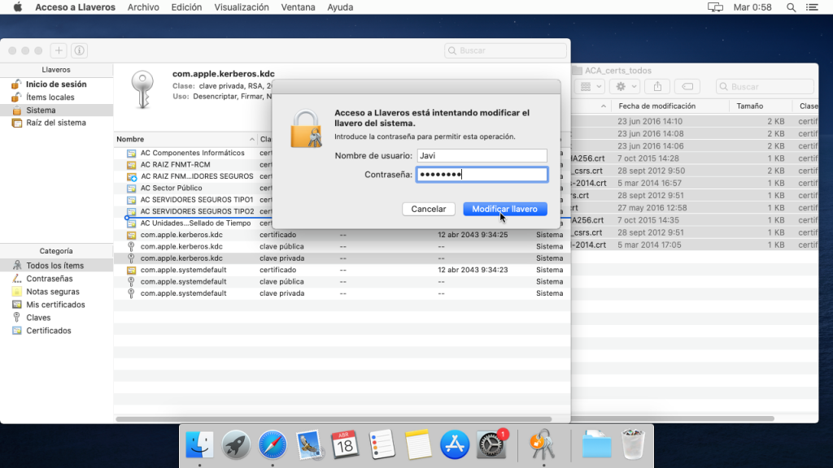
Task: Select Raíz del sistema keychain
Action: tap(56, 123)
